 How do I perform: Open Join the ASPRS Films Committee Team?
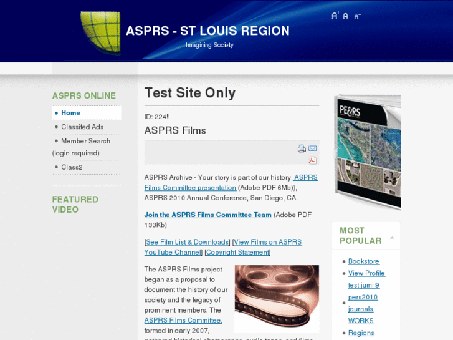208,215
